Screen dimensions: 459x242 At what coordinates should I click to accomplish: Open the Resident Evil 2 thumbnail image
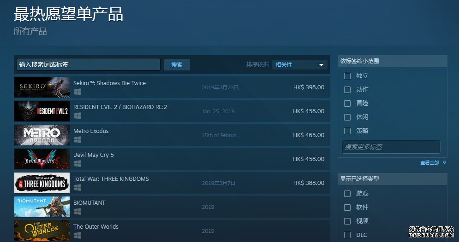pos(42,111)
